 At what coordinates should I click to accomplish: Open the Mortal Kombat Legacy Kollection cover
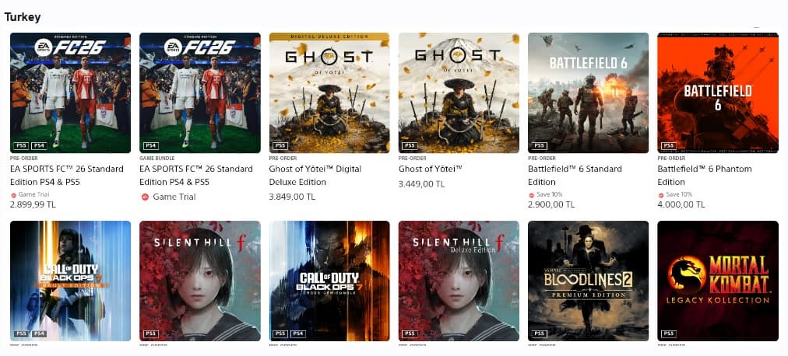pos(718,281)
